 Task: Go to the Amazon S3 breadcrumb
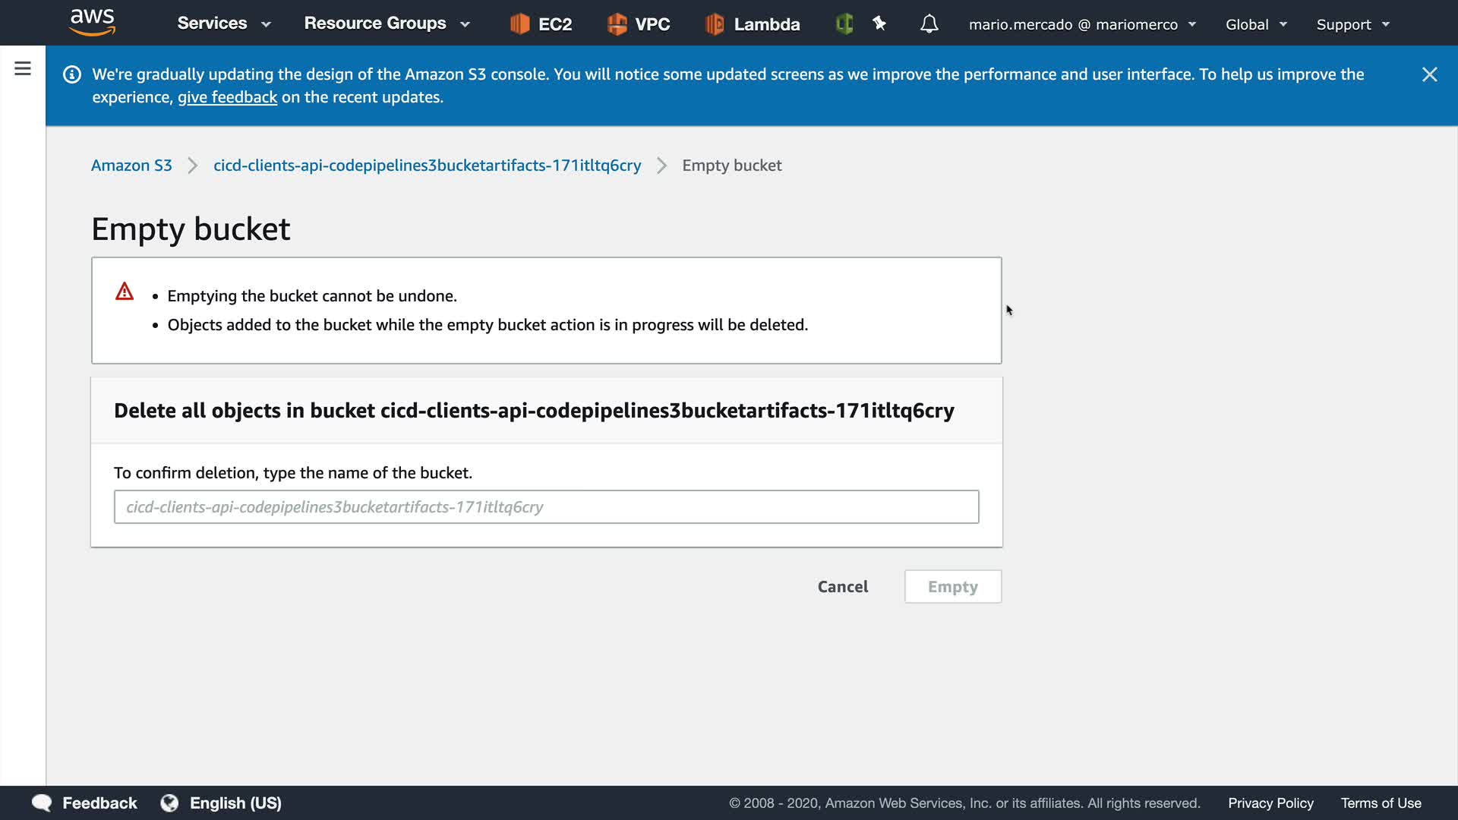[x=131, y=166]
